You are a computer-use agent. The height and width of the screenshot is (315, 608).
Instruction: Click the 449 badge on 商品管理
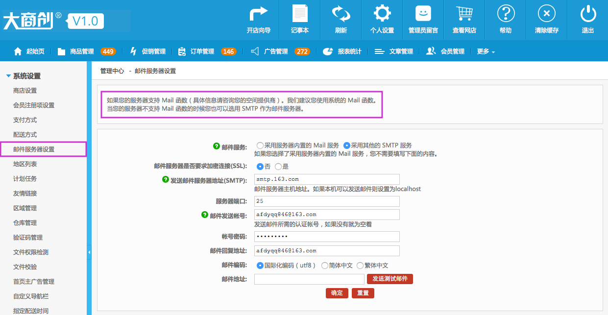pos(108,51)
